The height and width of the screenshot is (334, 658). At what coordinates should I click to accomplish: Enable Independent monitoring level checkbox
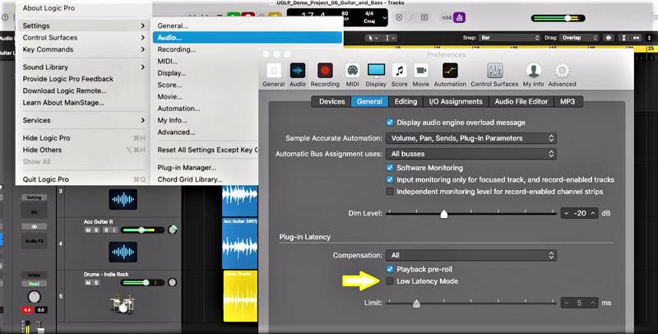(x=390, y=192)
